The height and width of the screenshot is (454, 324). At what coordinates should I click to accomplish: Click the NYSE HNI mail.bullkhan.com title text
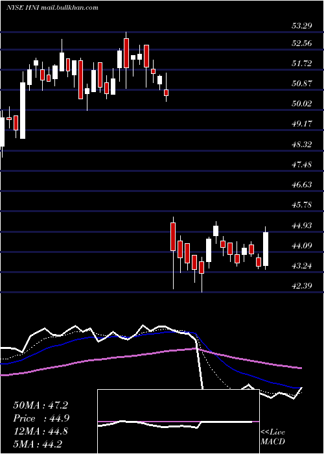pyautogui.click(x=52, y=8)
